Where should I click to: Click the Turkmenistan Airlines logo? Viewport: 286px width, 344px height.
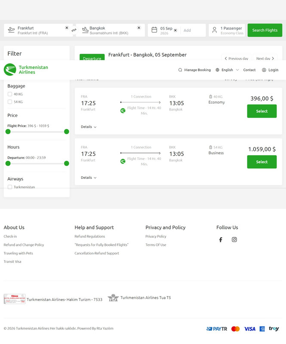(26, 70)
